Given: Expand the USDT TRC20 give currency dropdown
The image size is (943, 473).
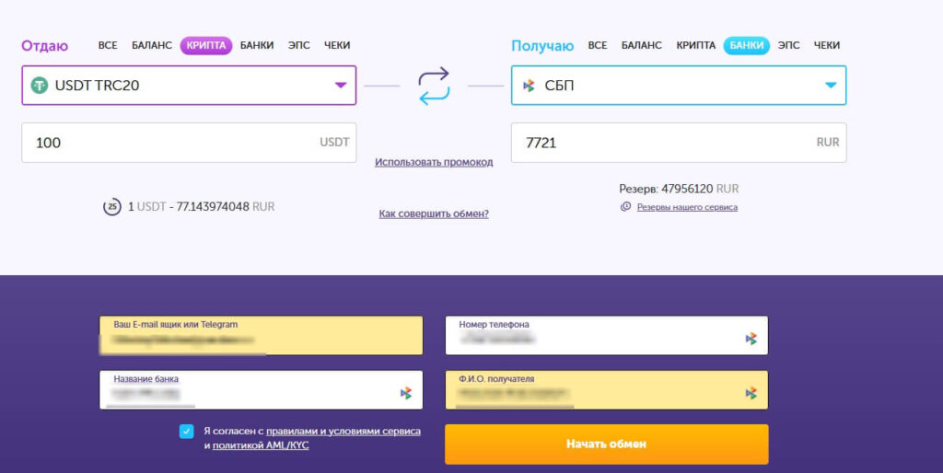Looking at the screenshot, I should coord(340,86).
